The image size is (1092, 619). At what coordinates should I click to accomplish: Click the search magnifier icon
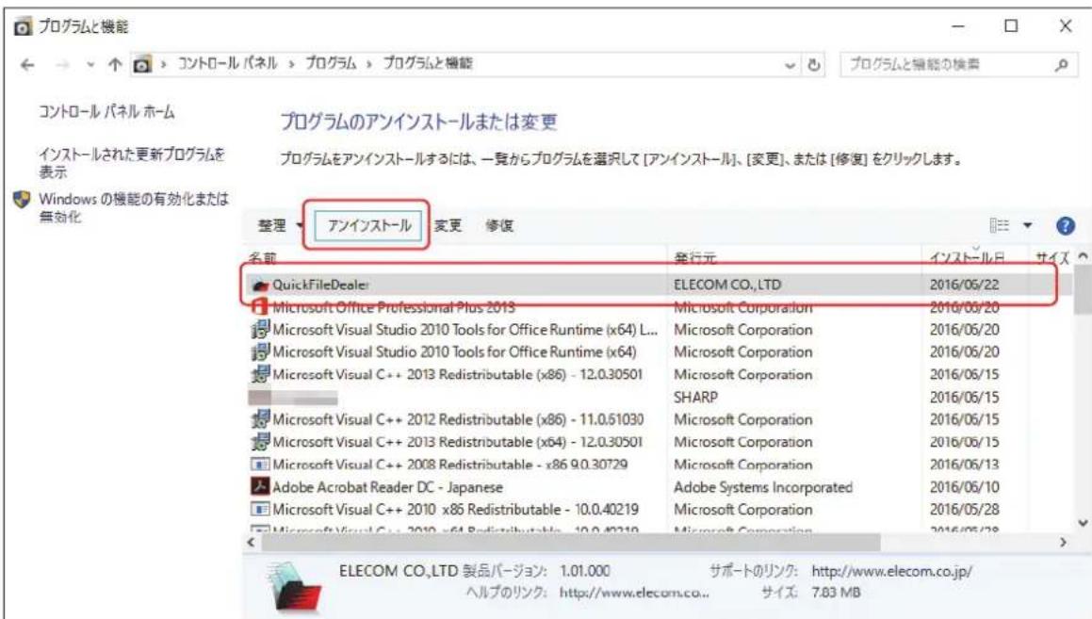1061,65
